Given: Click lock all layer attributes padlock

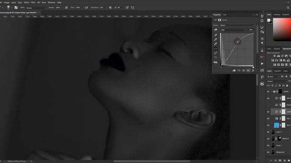Looking at the screenshot, I should coord(287,86).
